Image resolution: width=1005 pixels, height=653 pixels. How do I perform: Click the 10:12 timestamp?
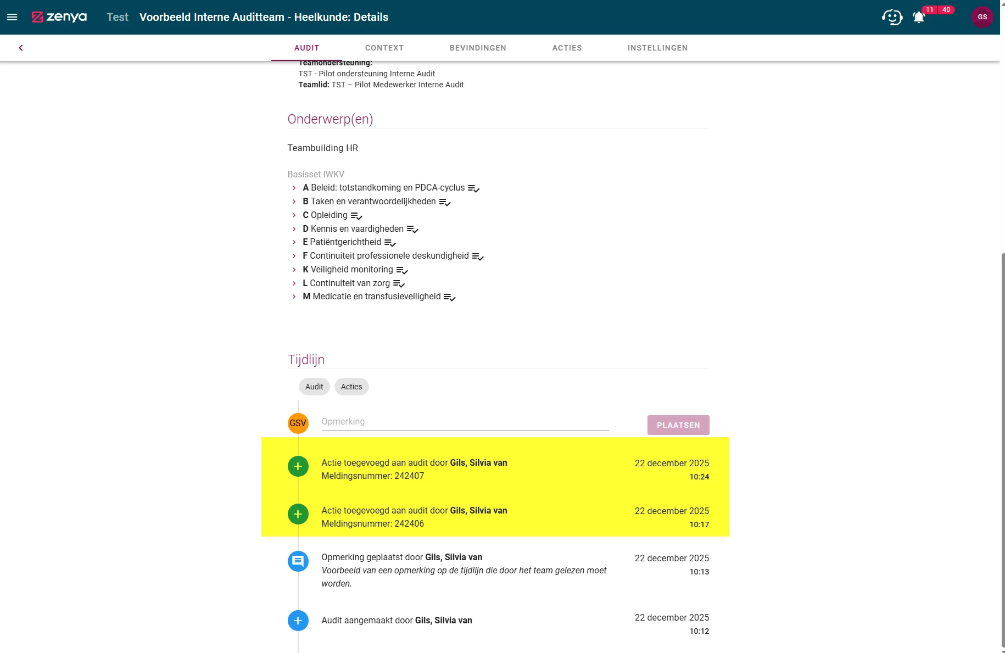699,631
